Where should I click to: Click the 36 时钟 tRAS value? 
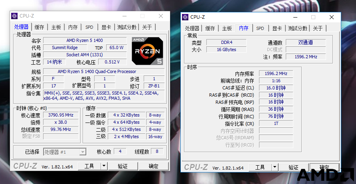(x=276, y=109)
